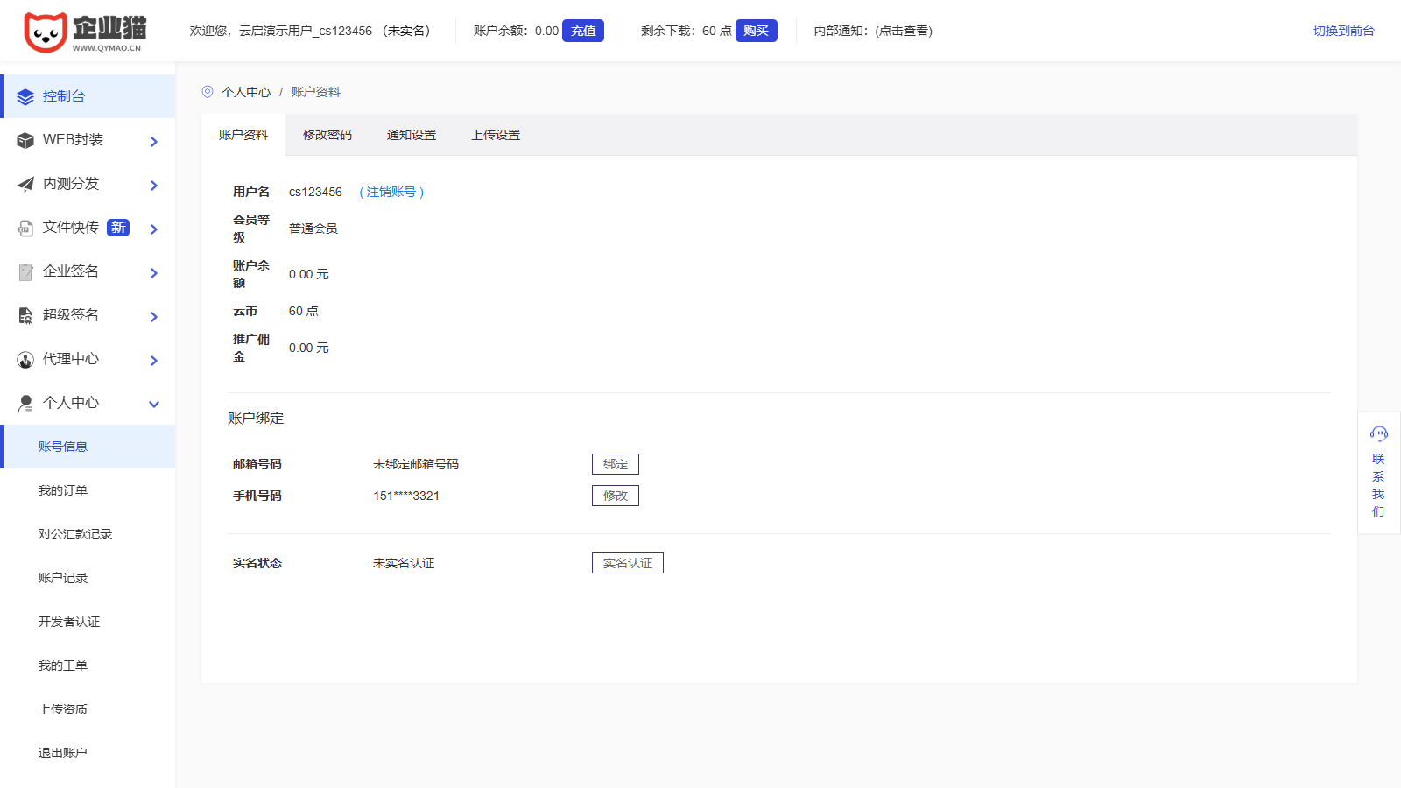Select the 上传设置 tab
The width and height of the screenshot is (1401, 788).
(496, 135)
